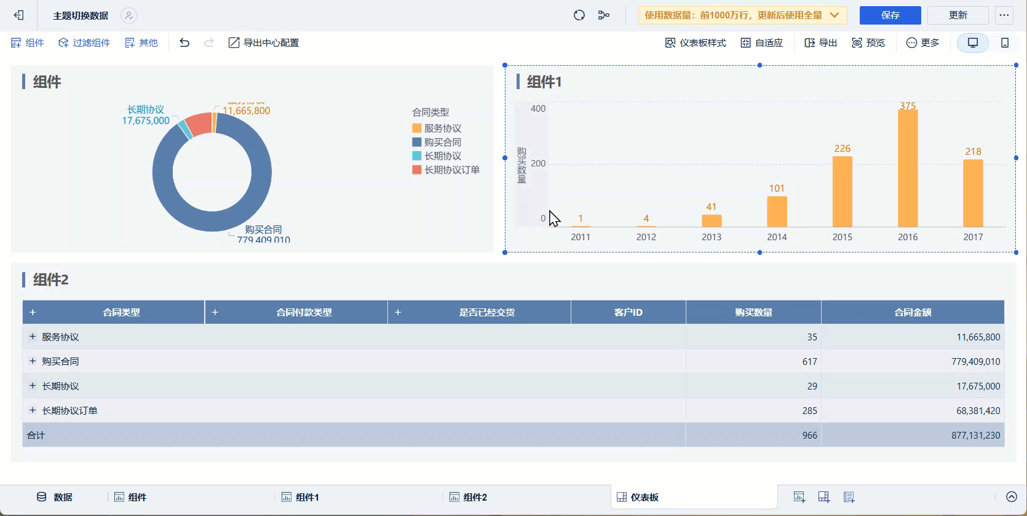Click the 合同金额 column header
Image resolution: width=1027 pixels, height=516 pixels.
(x=913, y=312)
